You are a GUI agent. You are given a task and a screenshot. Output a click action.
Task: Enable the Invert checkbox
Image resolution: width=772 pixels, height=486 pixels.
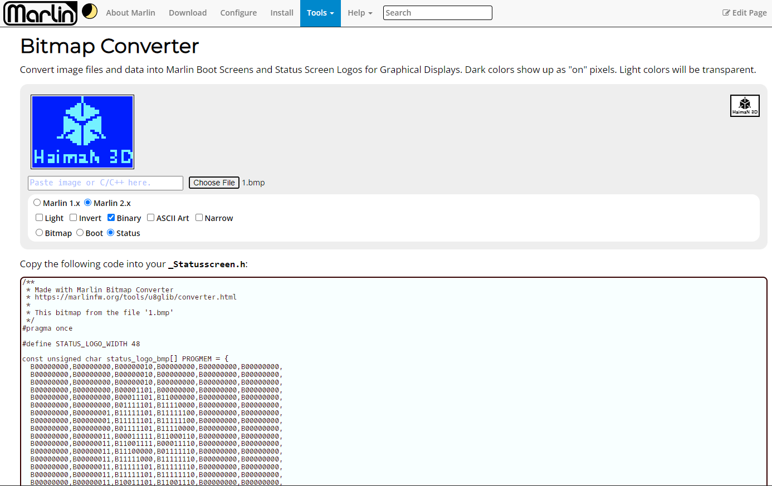point(73,218)
